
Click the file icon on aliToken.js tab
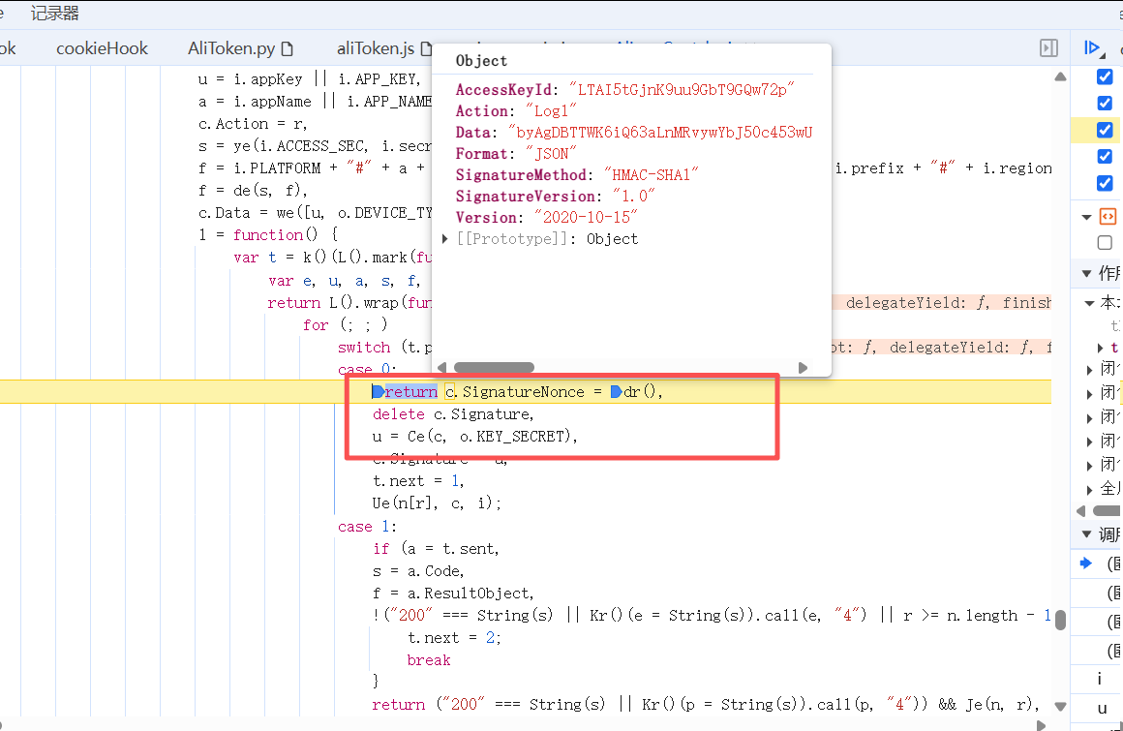(x=426, y=48)
